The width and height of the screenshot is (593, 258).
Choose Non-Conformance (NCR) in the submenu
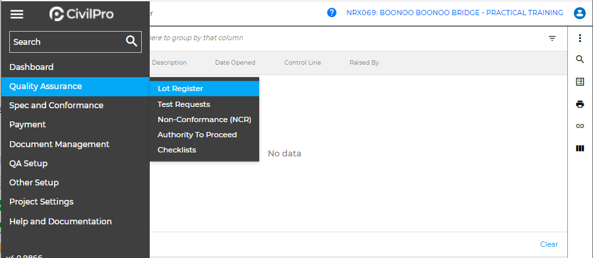tap(204, 119)
